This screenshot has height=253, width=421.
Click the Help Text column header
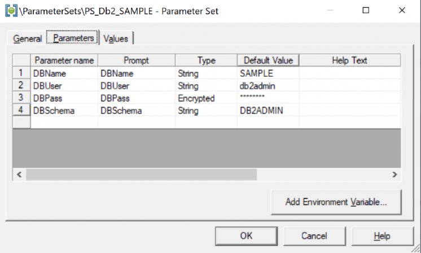tap(349, 60)
